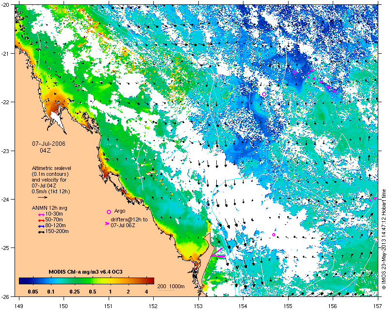Click the 150 longitude axis label
388x310 pixels.
pos(64,306)
